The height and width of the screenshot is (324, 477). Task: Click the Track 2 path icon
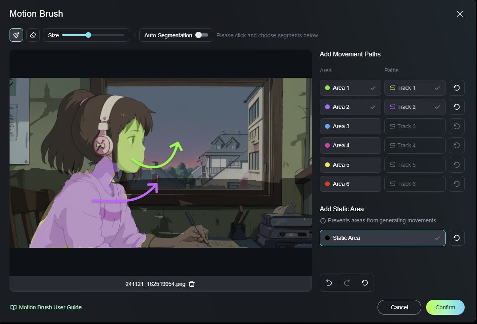pos(392,107)
